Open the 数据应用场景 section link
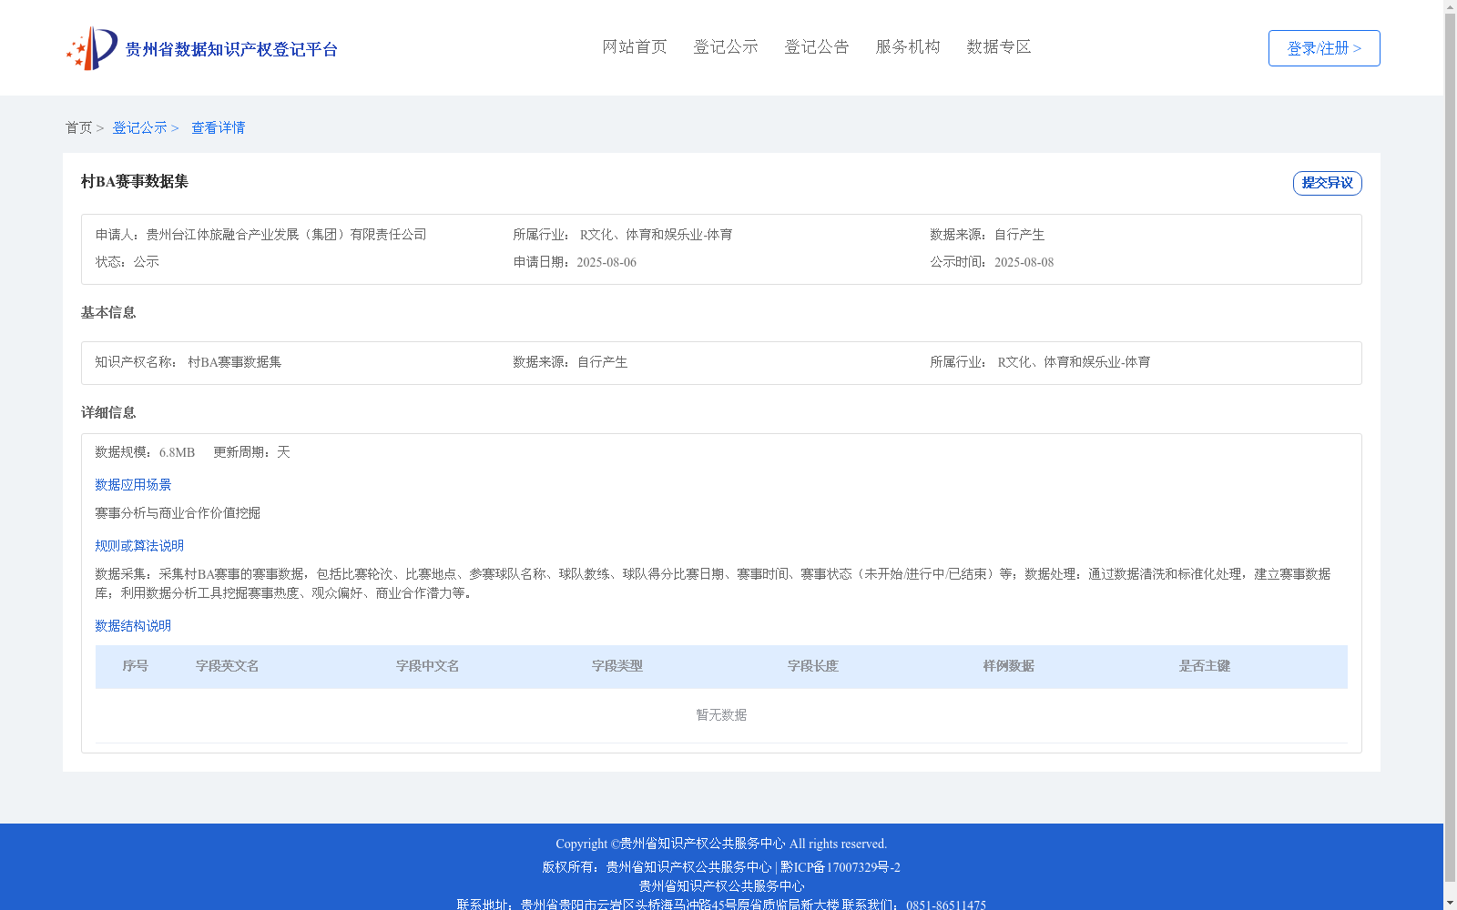Viewport: 1457px width, 910px height. 132,484
